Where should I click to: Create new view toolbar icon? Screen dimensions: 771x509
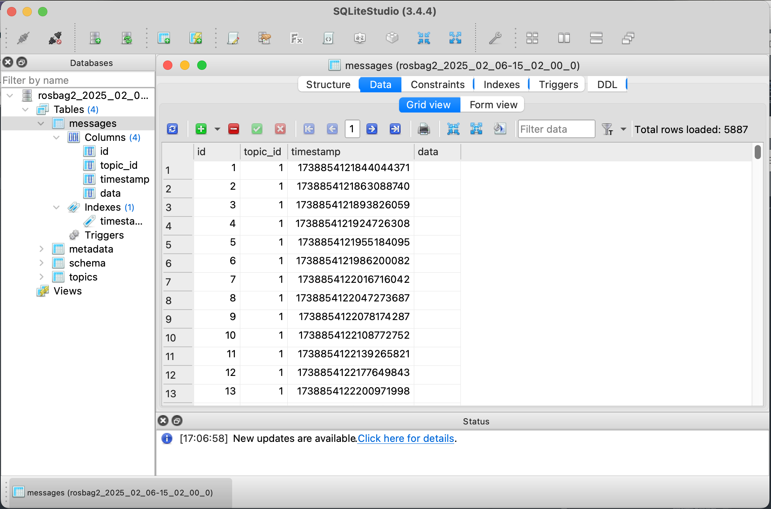click(196, 38)
